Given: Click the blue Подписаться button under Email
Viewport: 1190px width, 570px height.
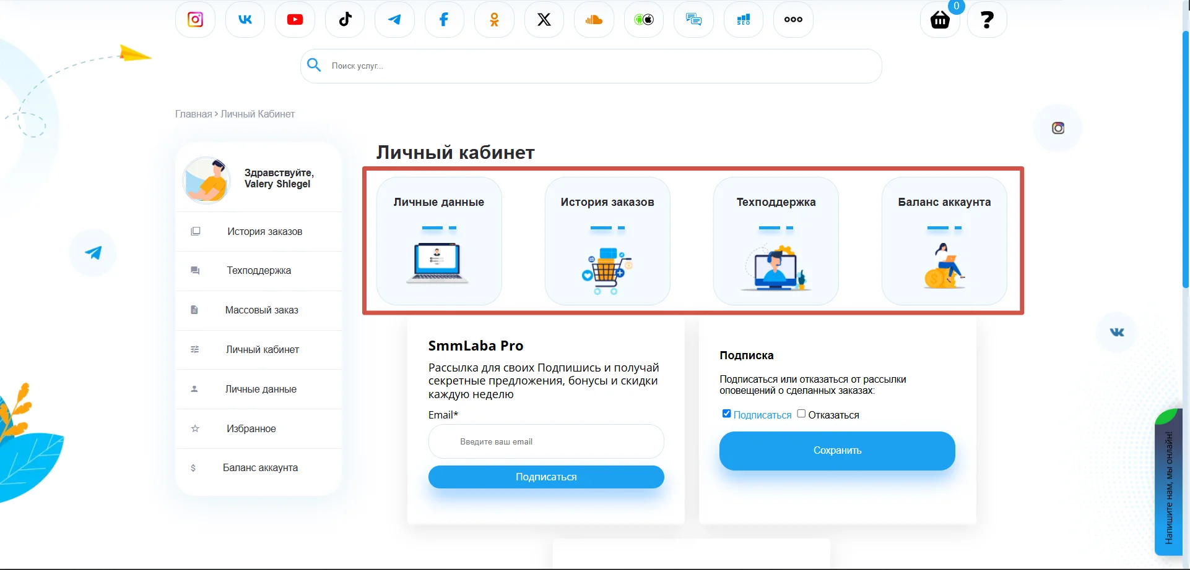Looking at the screenshot, I should (546, 477).
